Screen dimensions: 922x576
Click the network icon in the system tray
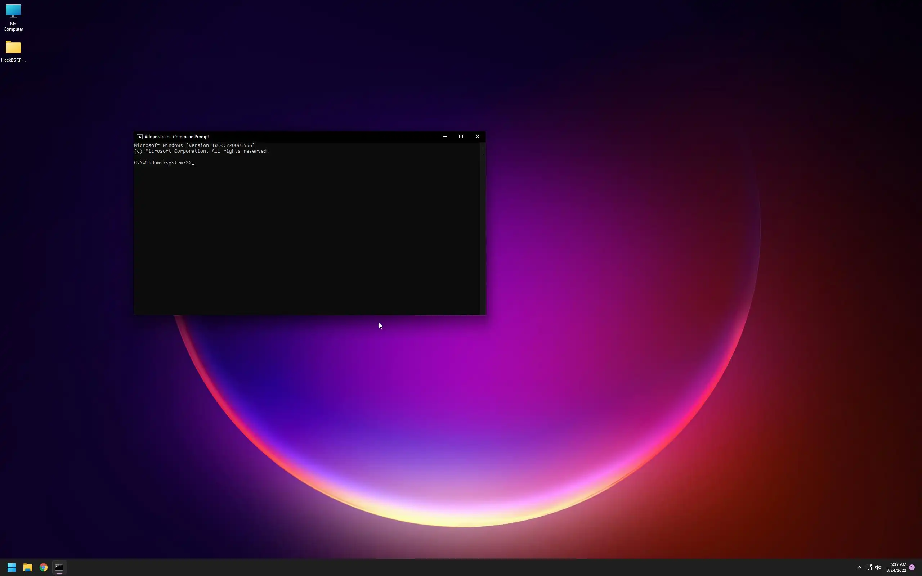click(869, 567)
